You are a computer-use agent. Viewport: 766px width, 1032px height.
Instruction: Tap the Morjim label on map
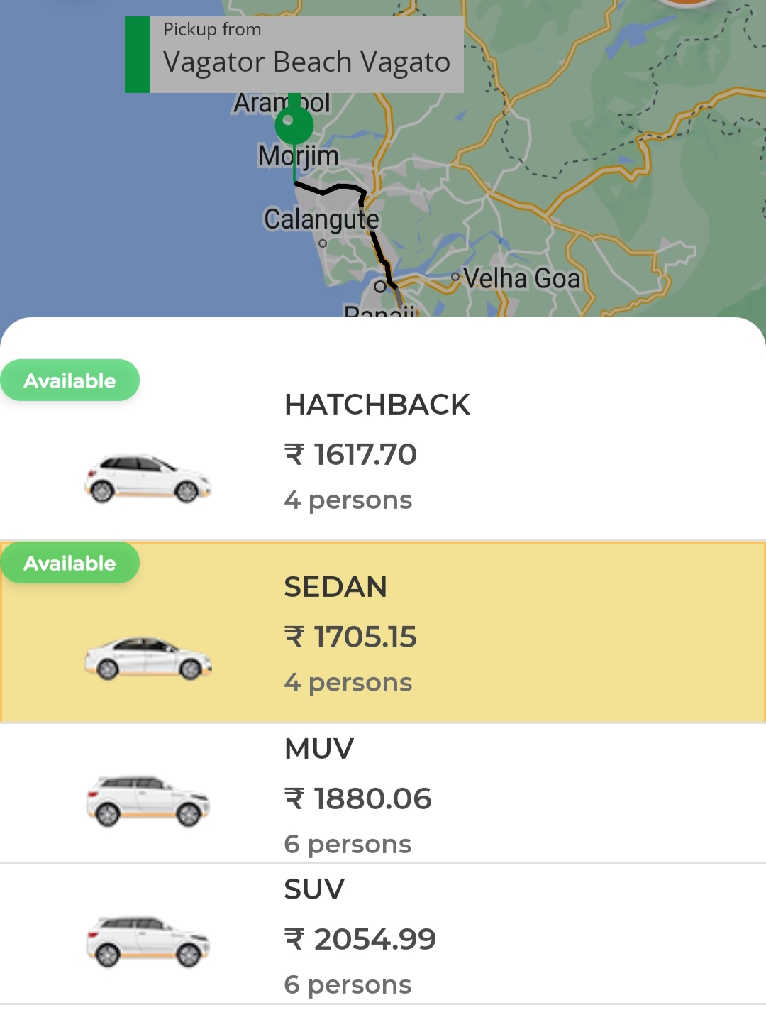(298, 155)
